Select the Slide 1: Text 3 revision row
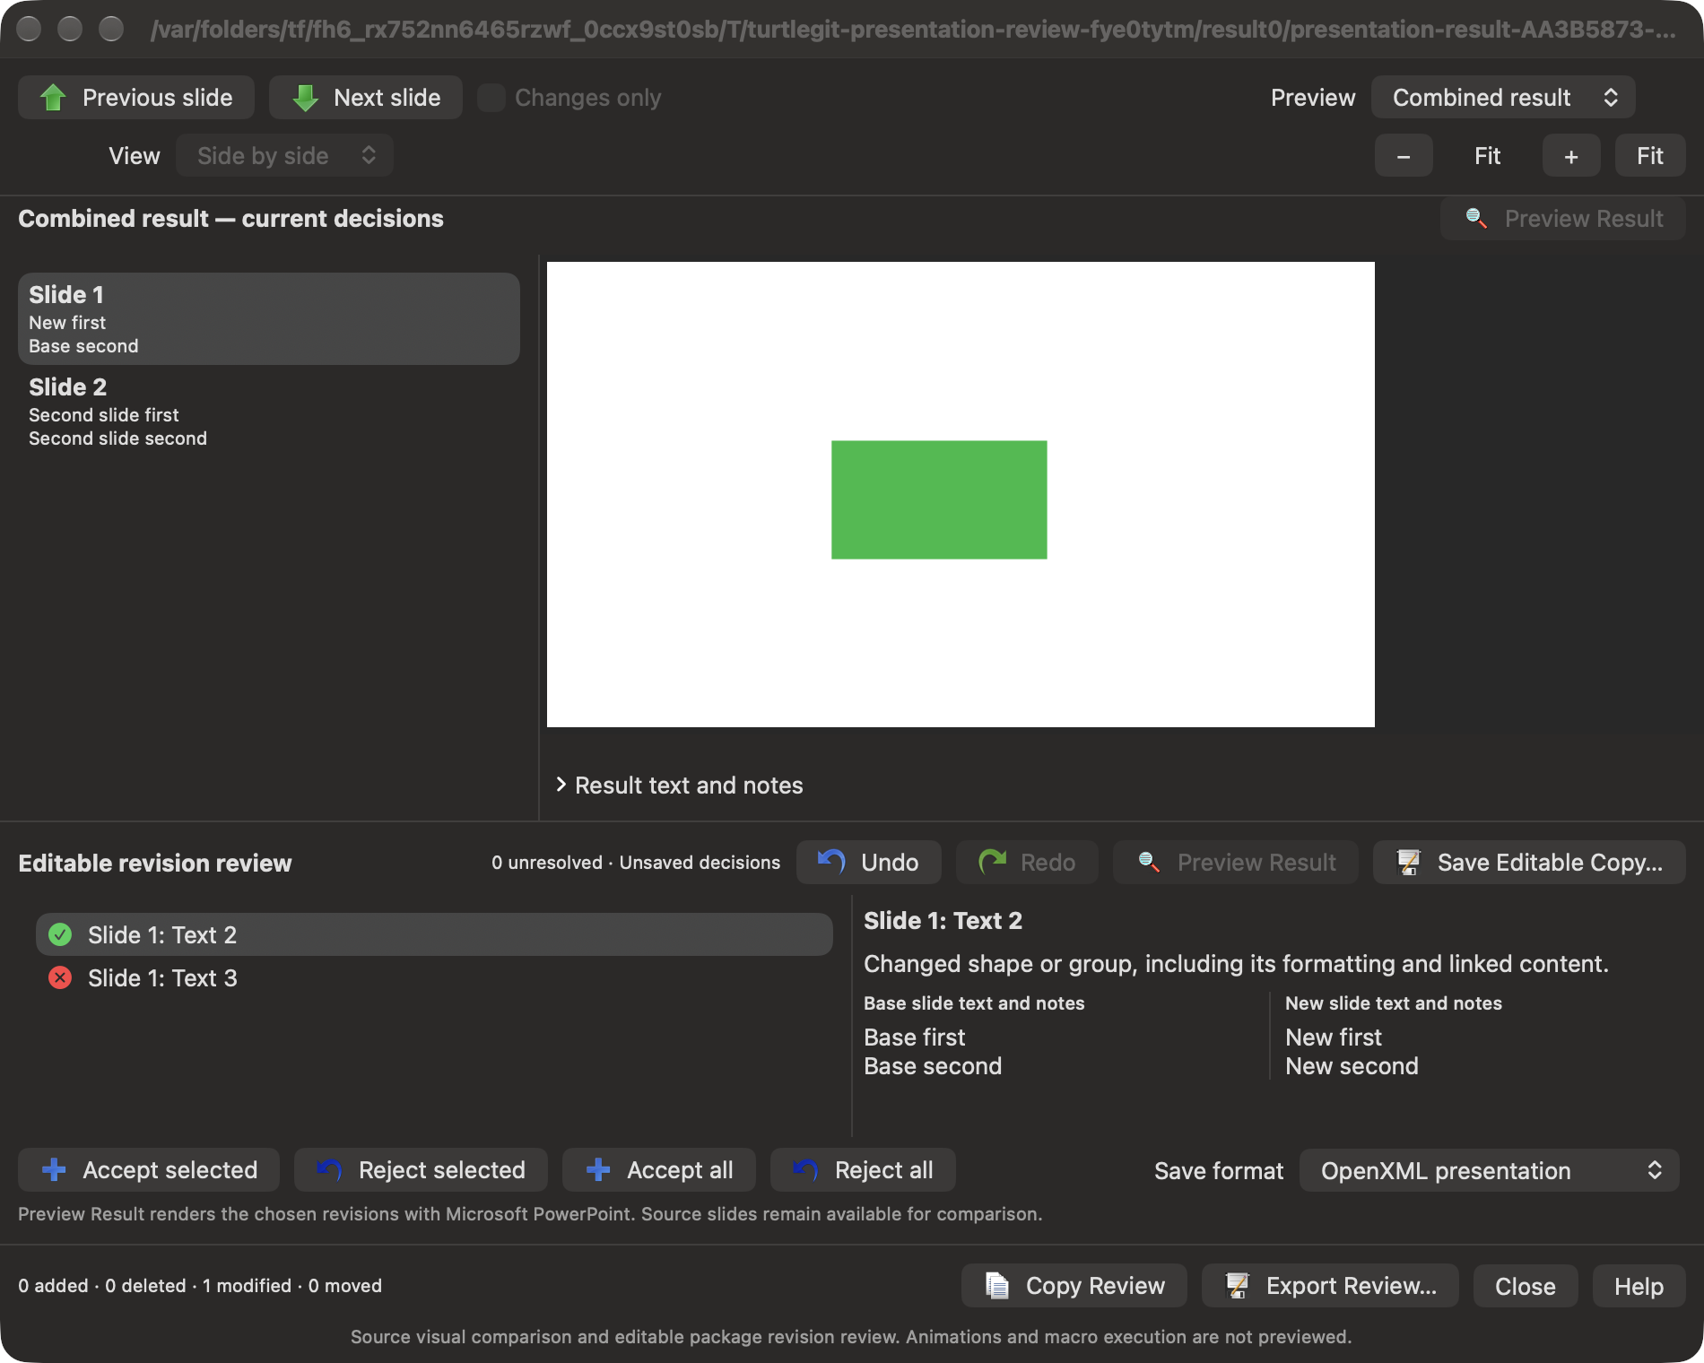1704x1363 pixels. (x=434, y=977)
